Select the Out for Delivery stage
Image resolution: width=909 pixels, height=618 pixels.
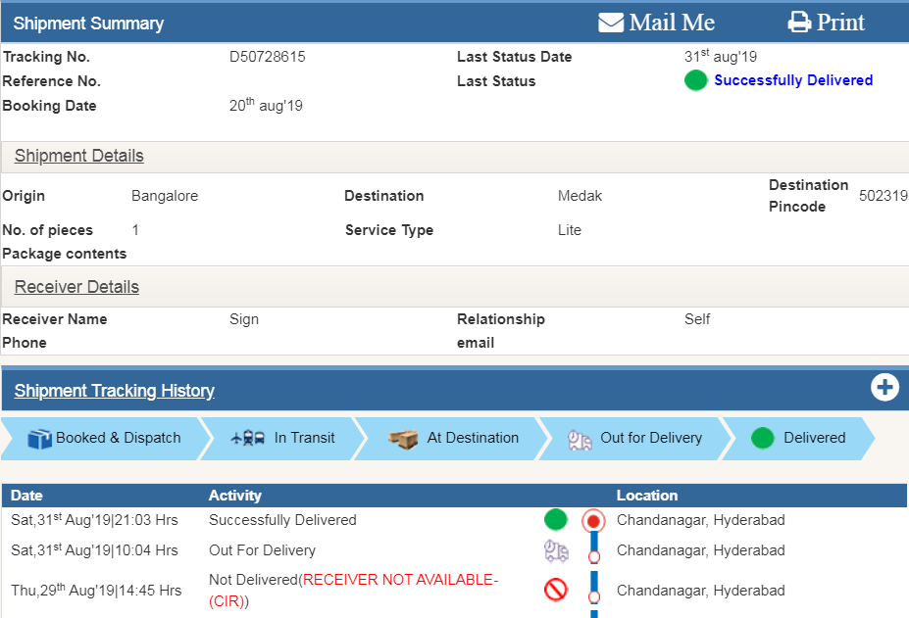pos(650,439)
